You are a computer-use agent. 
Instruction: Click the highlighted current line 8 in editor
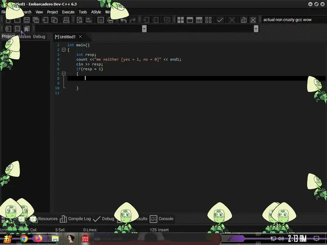click(196, 78)
